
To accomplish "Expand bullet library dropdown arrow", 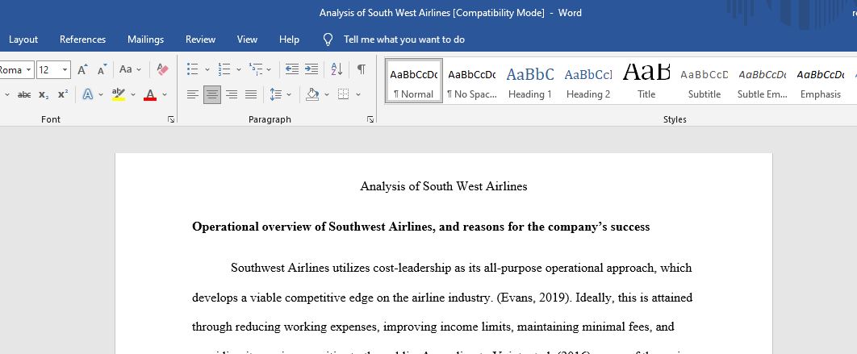I will [207, 69].
